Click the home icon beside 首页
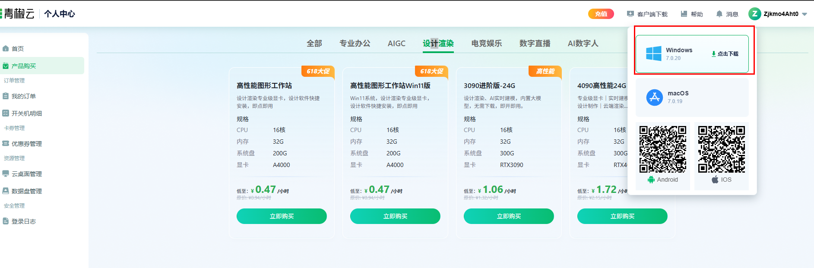The width and height of the screenshot is (814, 268). tap(6, 49)
